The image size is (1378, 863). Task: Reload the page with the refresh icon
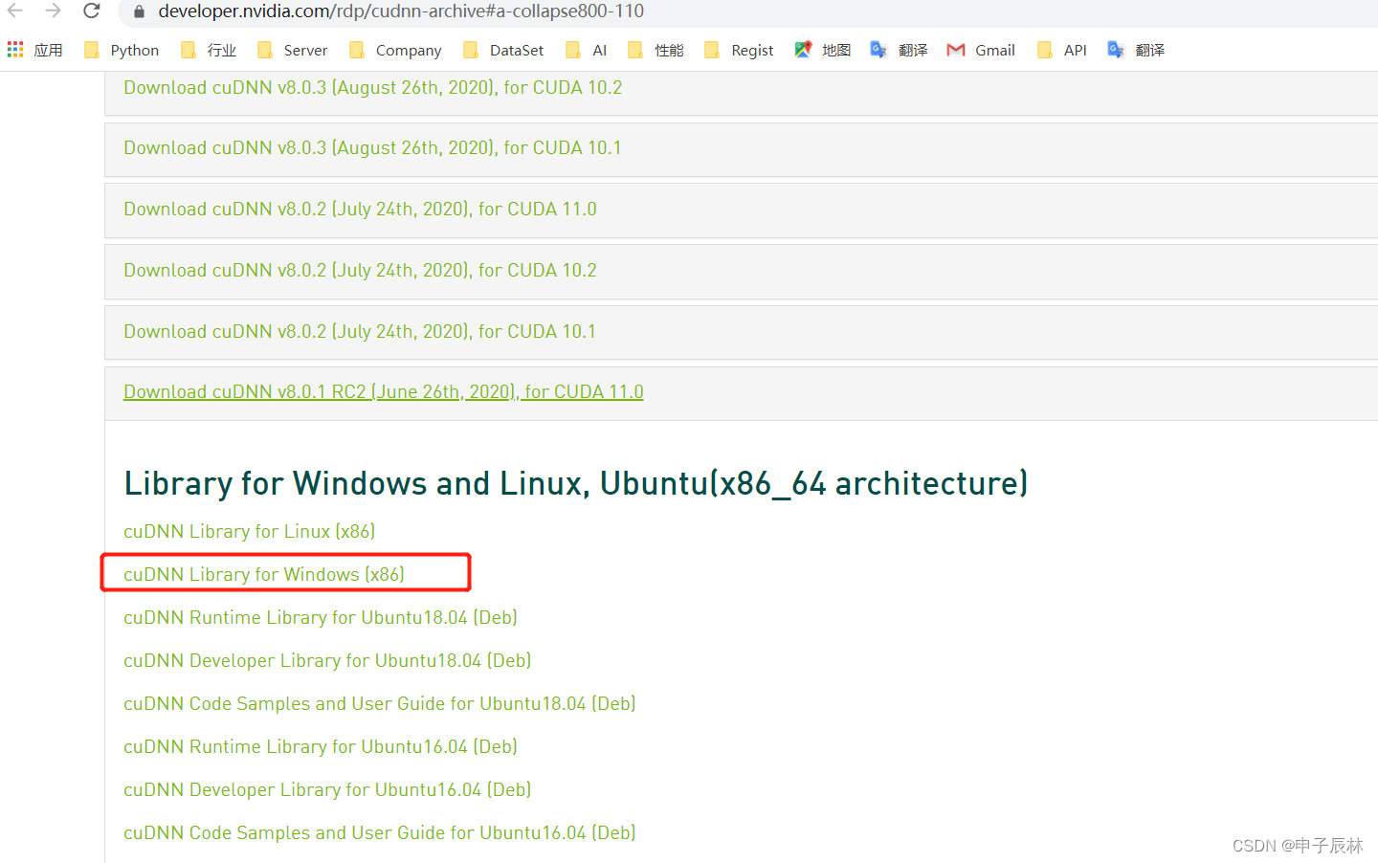click(92, 11)
